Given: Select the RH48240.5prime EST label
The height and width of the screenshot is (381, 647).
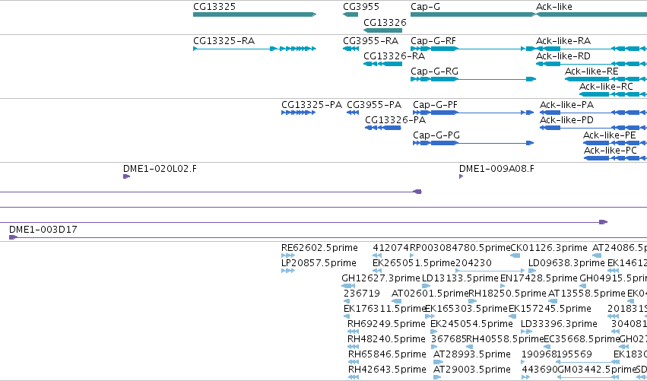Looking at the screenshot, I should click(x=387, y=339).
